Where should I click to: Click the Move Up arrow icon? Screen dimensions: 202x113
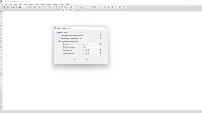tap(57, 7)
